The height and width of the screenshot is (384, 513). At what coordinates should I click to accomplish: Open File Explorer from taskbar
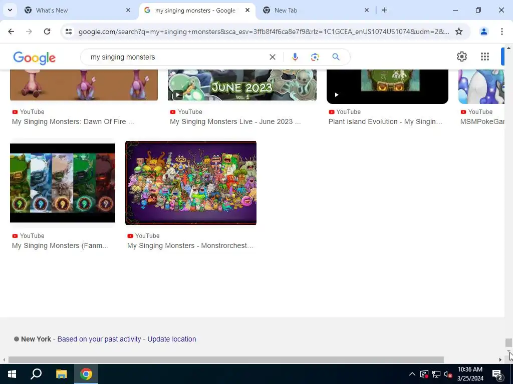pyautogui.click(x=61, y=374)
